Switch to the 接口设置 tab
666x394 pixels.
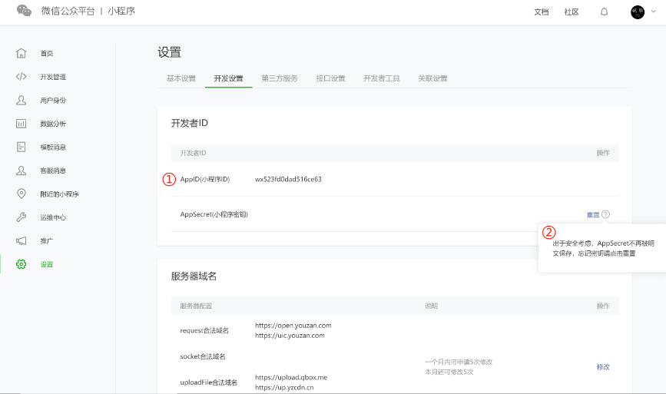pos(330,78)
